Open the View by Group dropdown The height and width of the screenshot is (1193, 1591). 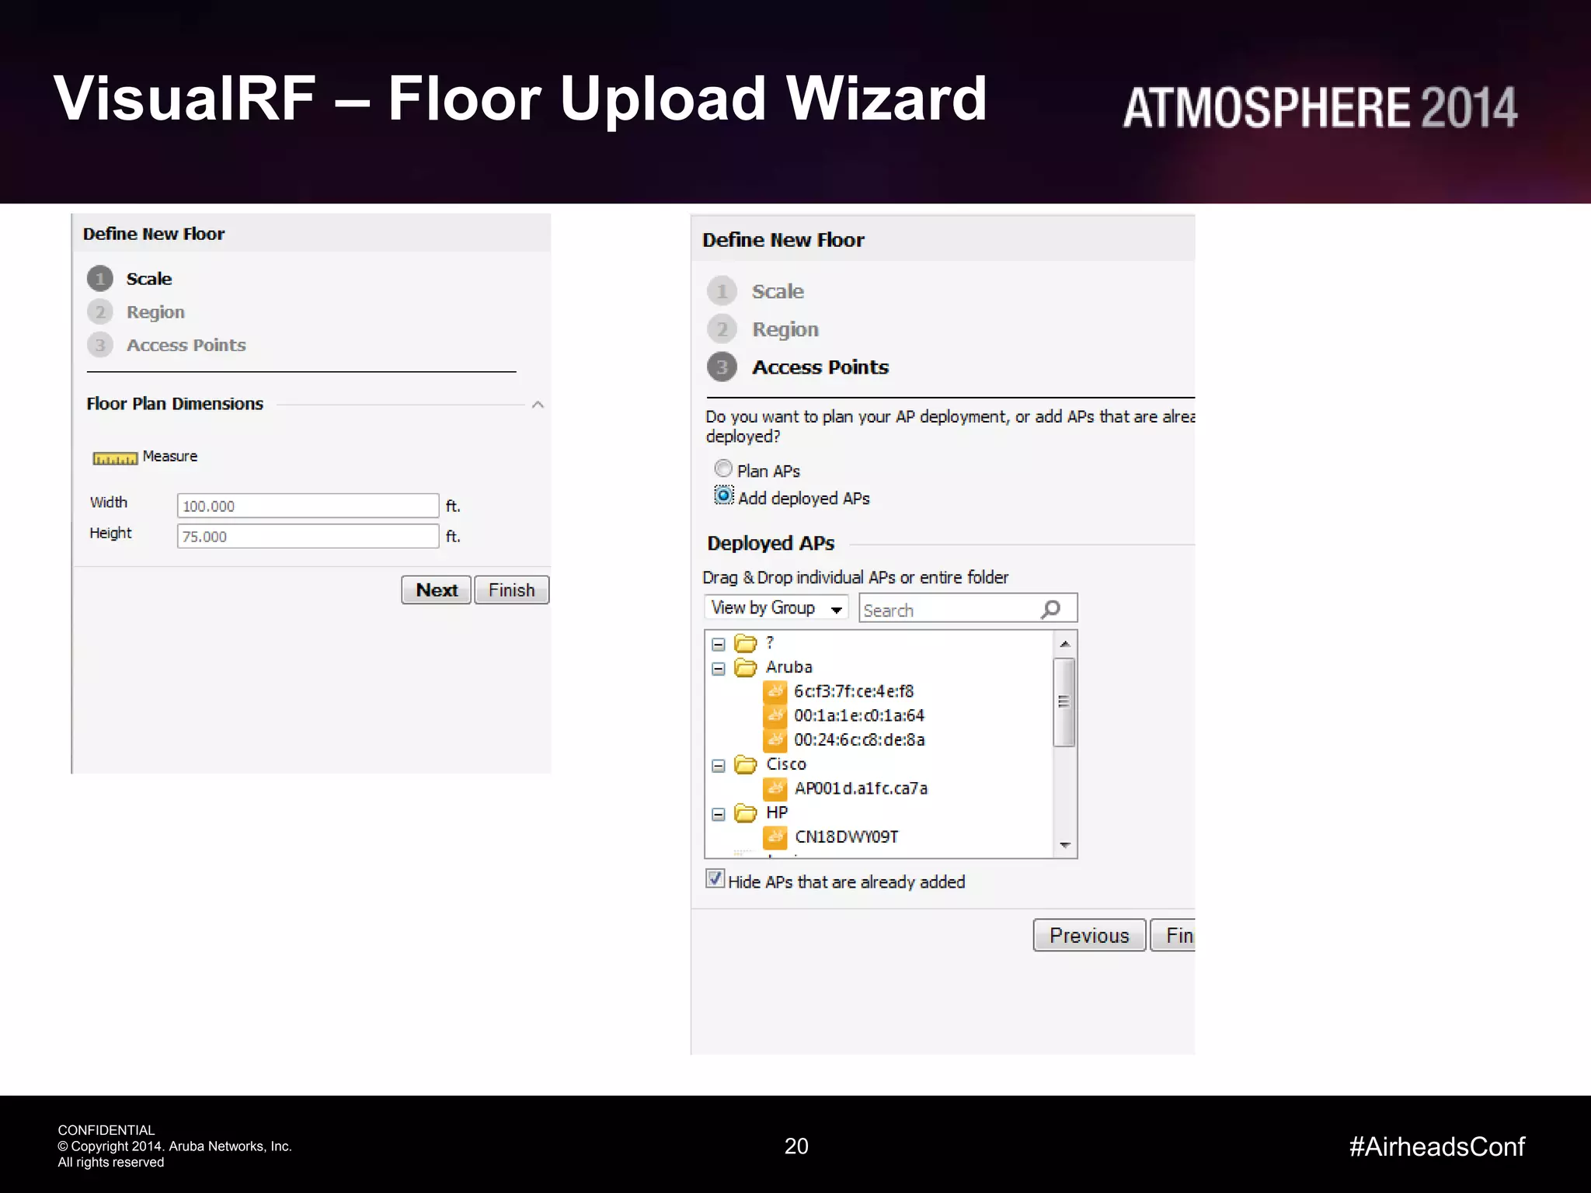(775, 607)
